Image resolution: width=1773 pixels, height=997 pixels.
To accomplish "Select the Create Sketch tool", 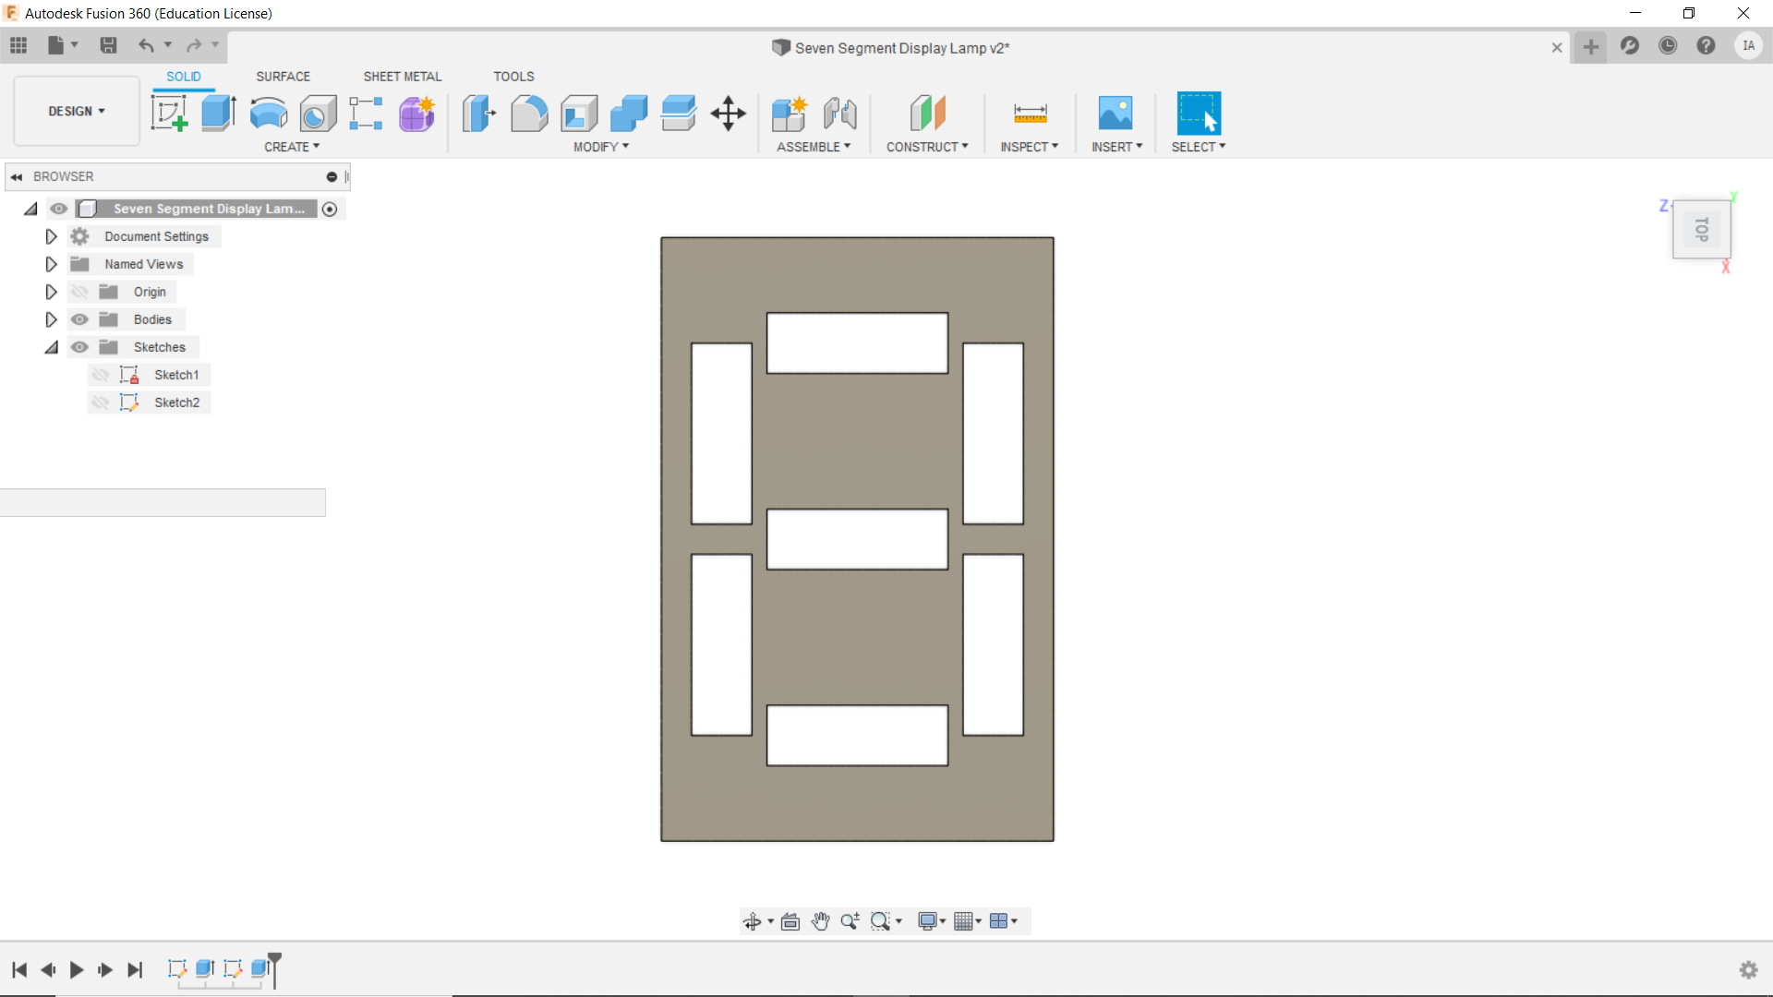I will (x=169, y=113).
